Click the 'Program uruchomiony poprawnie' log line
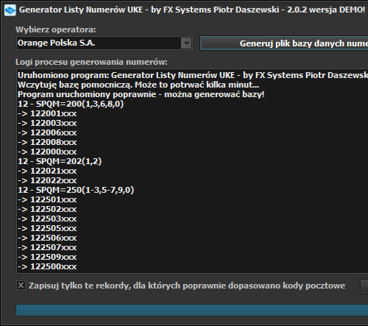The image size is (368, 326). pyautogui.click(x=141, y=94)
